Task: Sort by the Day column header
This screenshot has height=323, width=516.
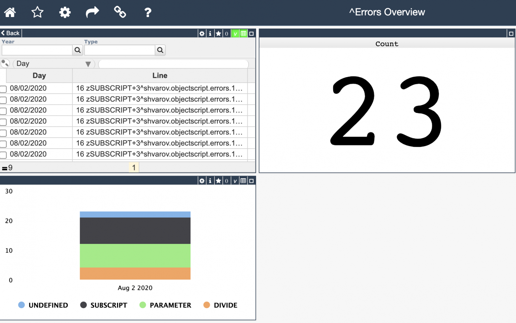Action: (39, 76)
